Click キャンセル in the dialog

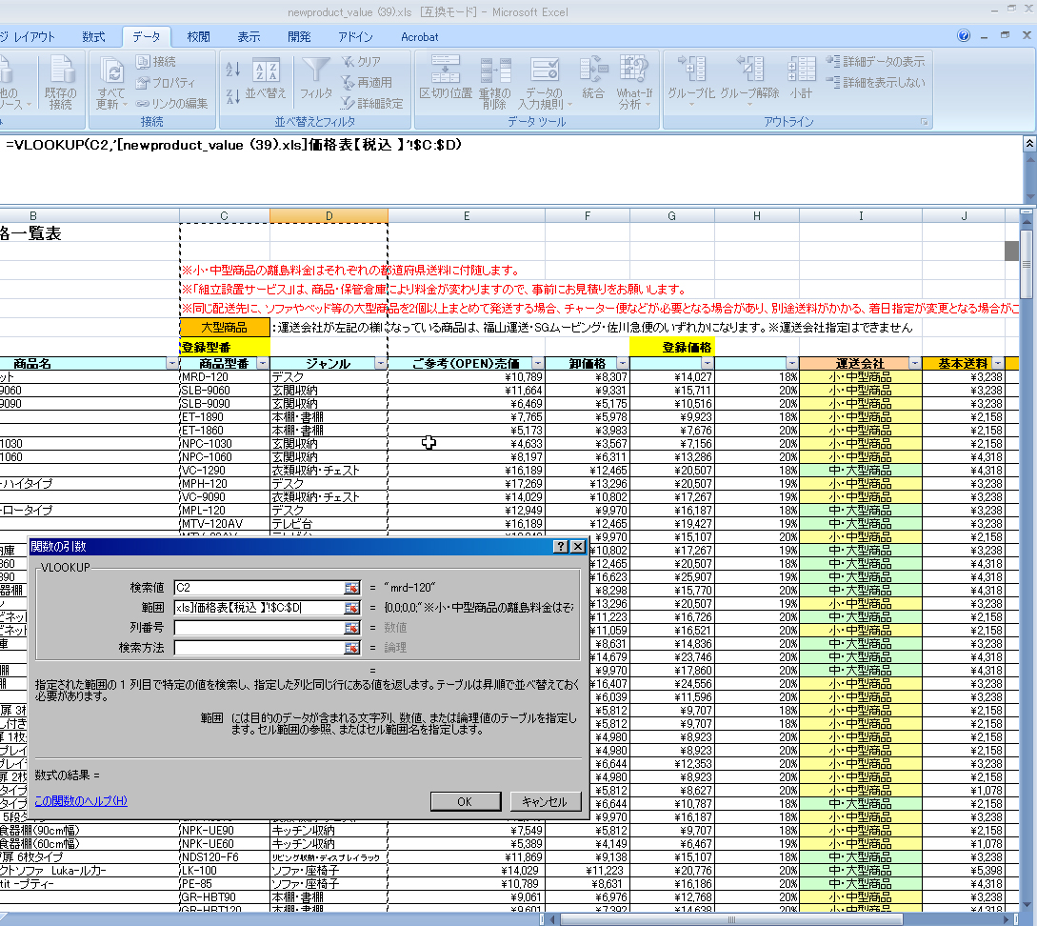click(x=545, y=801)
